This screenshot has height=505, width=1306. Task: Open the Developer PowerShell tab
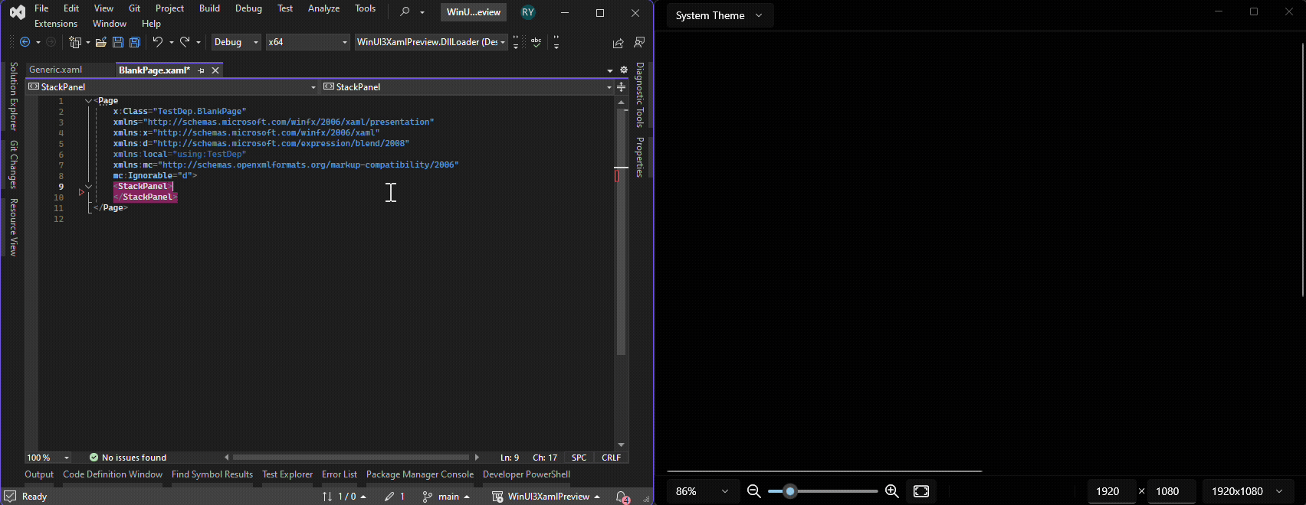tap(527, 474)
